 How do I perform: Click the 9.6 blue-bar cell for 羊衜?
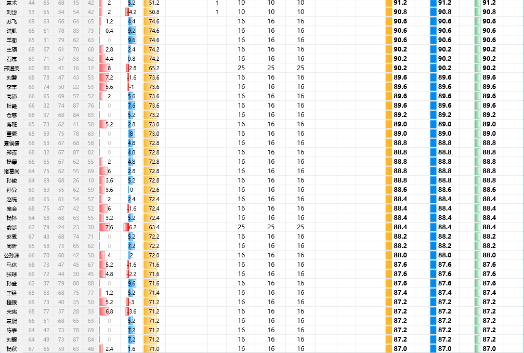(131, 40)
